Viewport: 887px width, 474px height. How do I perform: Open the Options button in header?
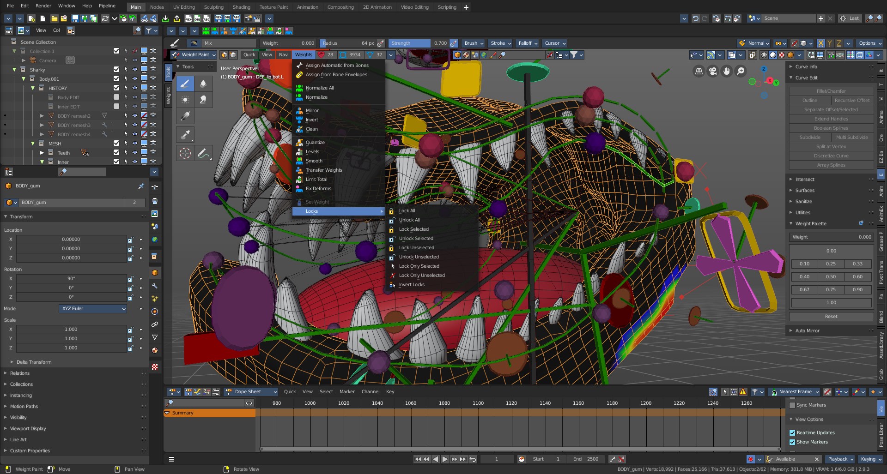coord(869,43)
